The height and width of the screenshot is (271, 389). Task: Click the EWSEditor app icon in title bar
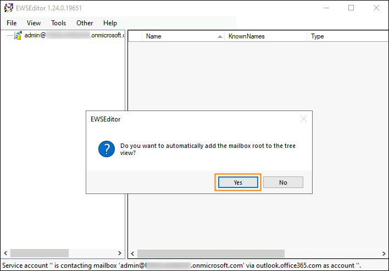point(9,8)
